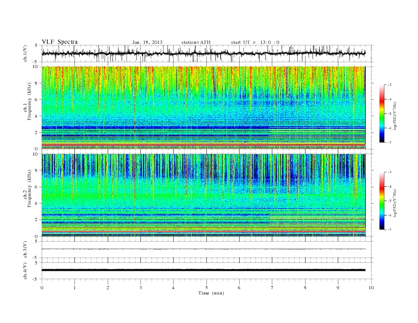Click time axis tick '5'
The height and width of the screenshot is (323, 418).
point(206,288)
